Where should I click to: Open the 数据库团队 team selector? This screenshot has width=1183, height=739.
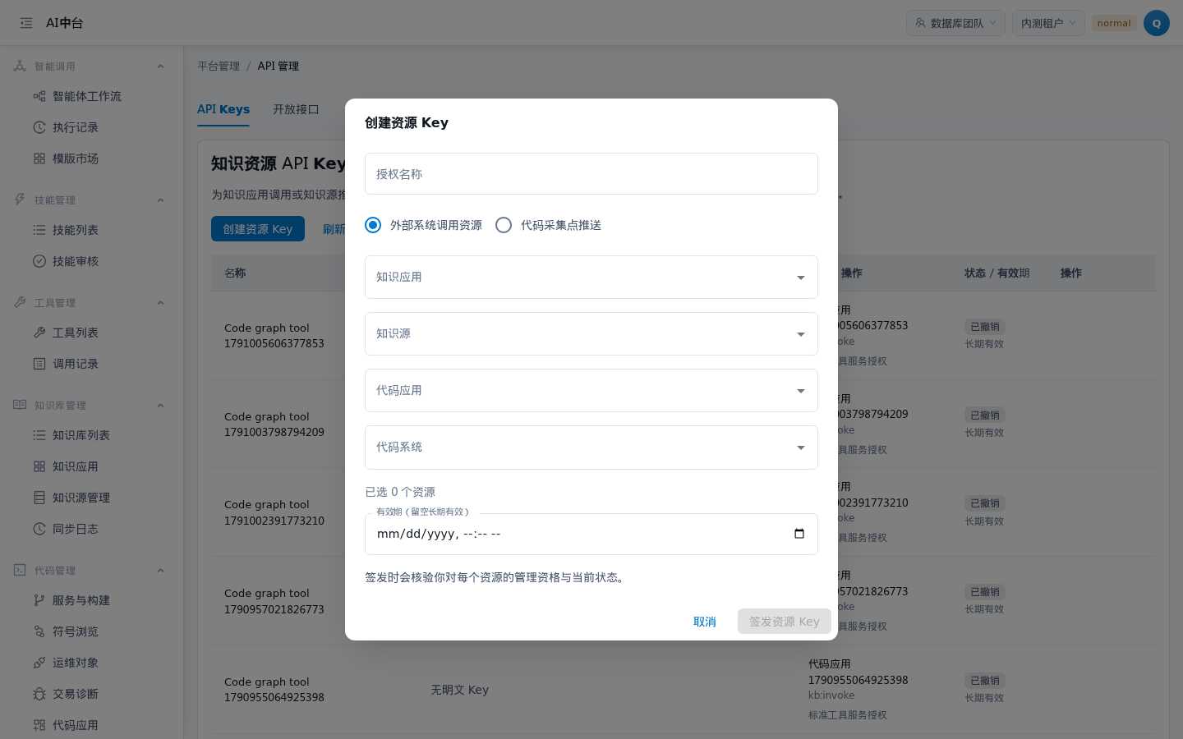tap(955, 23)
